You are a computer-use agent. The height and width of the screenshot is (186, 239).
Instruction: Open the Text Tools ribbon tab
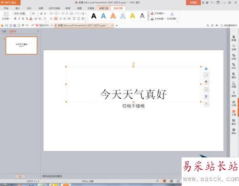coord(118,8)
